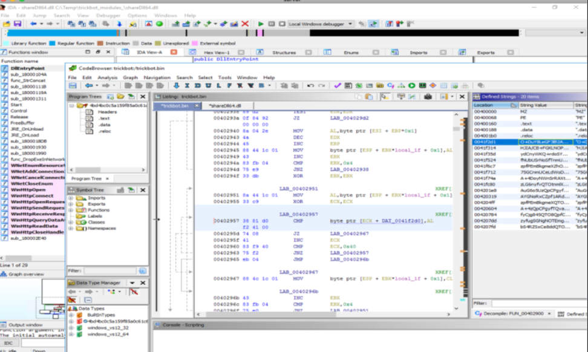The width and height of the screenshot is (588, 352).
Task: Select the WinHttpConnect function in IDA's list
Action: click(32, 196)
